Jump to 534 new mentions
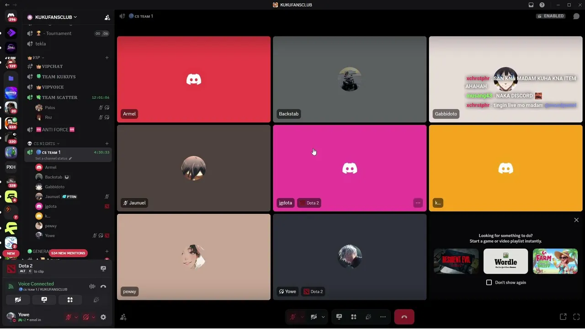 tap(68, 253)
